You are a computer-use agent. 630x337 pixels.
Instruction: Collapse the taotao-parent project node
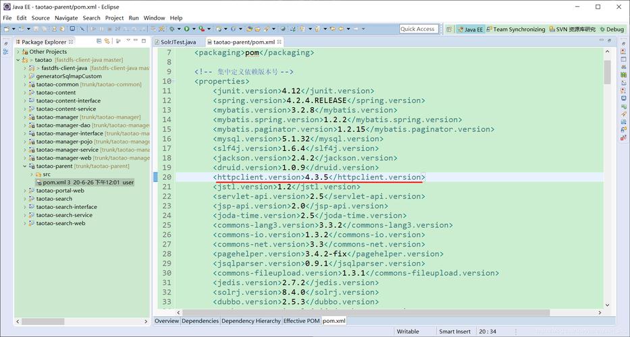(25, 166)
